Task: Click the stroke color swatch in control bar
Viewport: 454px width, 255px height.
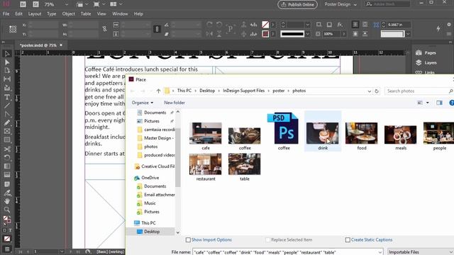Action: click(x=265, y=34)
